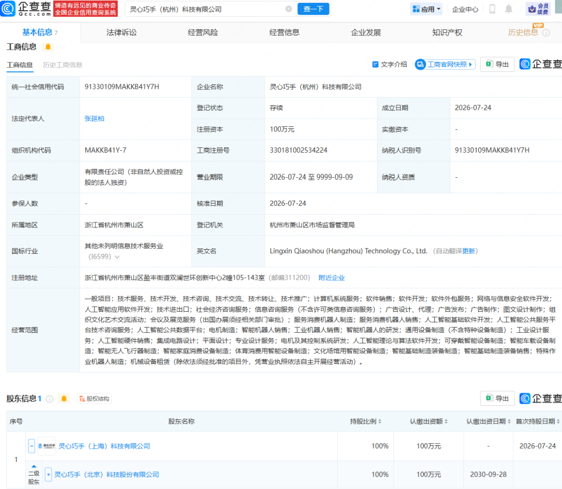The height and width of the screenshot is (489, 562).
Task: Select the 历史工商信息 sub-tab
Action: [63, 65]
